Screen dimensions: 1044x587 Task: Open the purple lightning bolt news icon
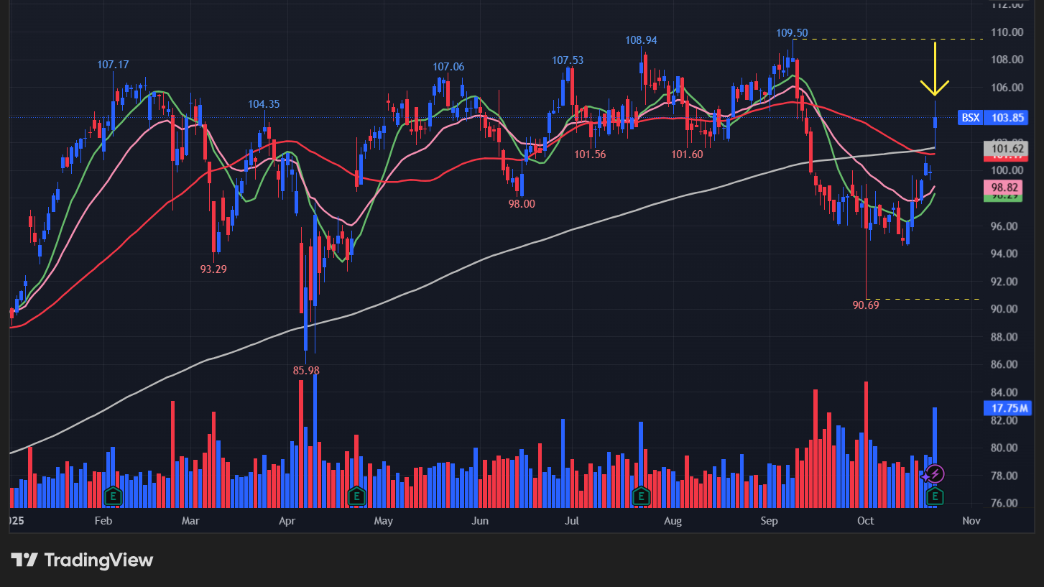[x=934, y=474]
